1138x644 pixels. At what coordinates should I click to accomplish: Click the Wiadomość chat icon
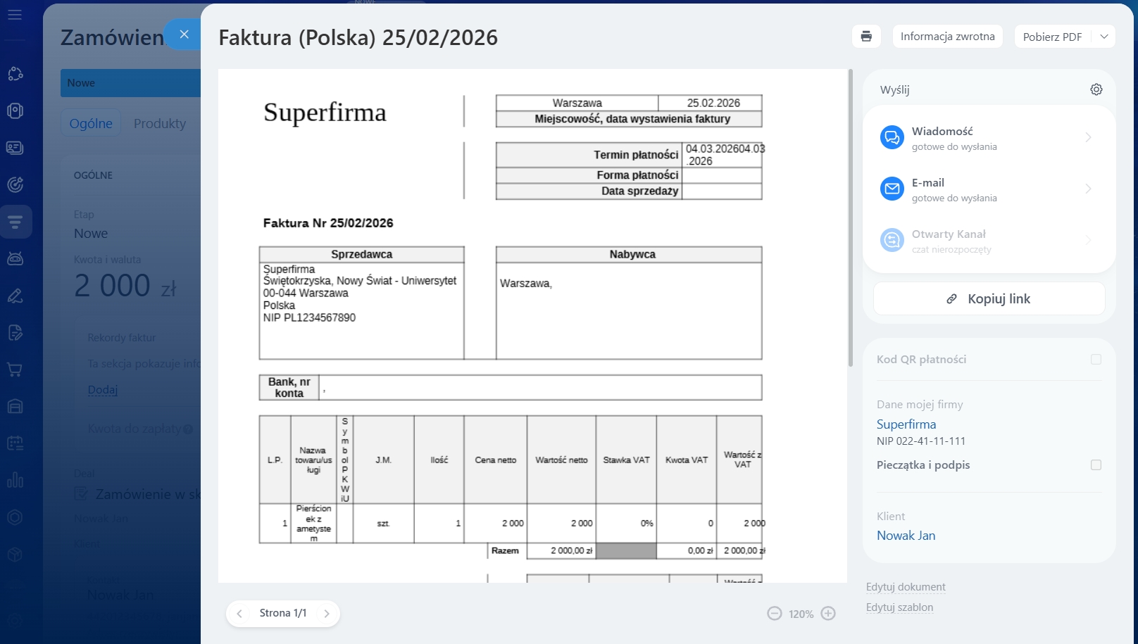(x=892, y=137)
